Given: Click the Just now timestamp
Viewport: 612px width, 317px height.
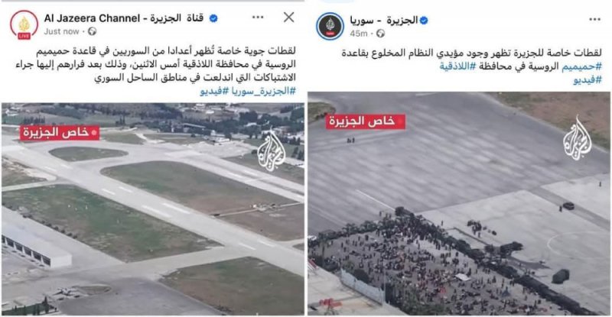Looking at the screenshot, I should [61, 31].
